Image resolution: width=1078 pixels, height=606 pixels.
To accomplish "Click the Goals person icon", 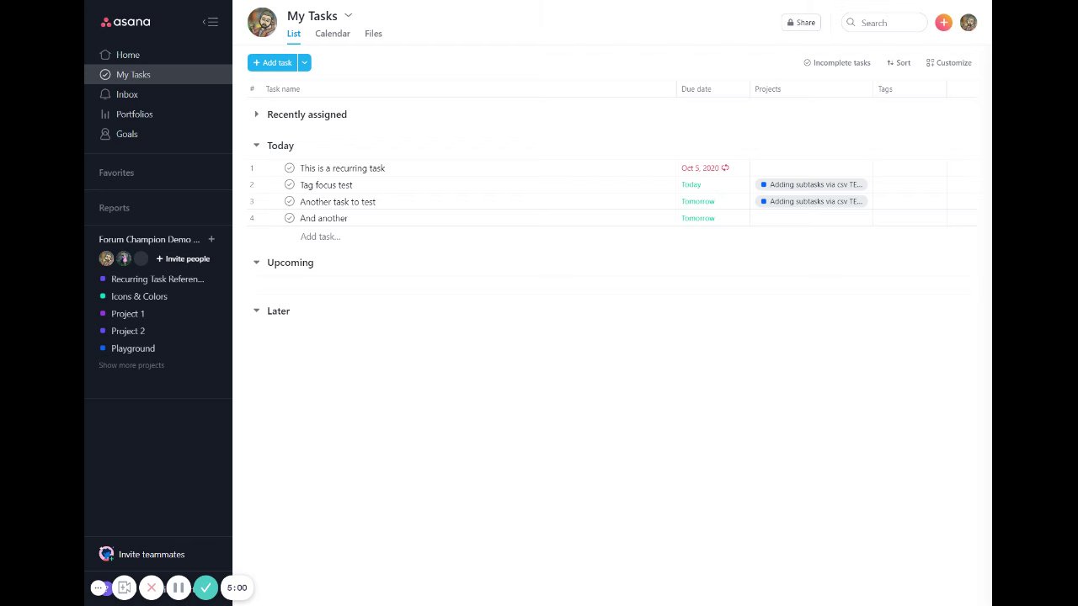I will (105, 134).
